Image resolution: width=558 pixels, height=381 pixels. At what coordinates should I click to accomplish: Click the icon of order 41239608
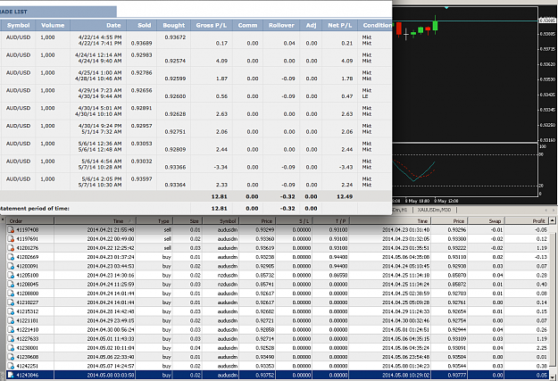pos(11,357)
